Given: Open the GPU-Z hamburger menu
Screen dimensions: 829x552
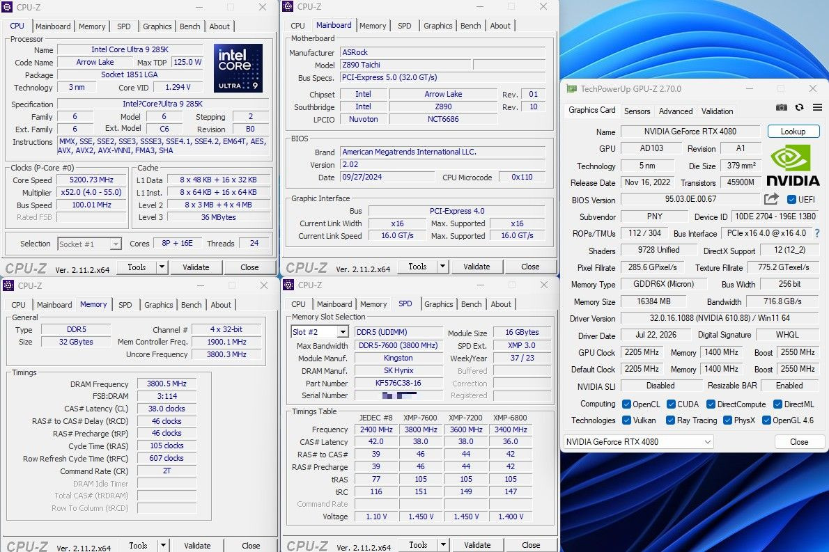Looking at the screenshot, I should pyautogui.click(x=817, y=107).
